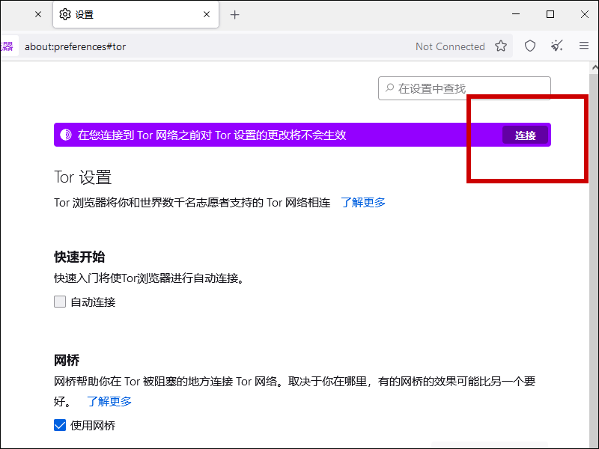
Task: Click the scrollbar up arrow
Action: [594, 68]
